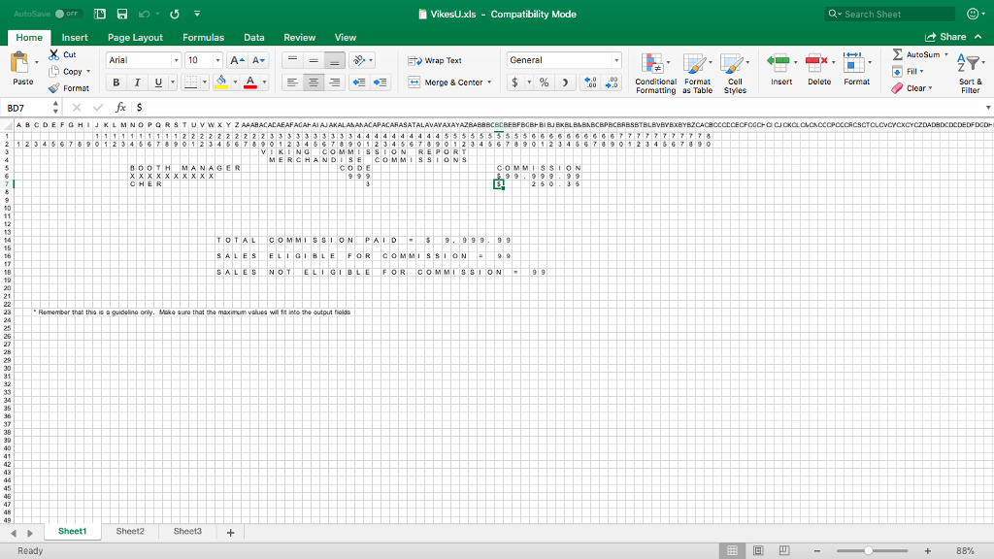Image resolution: width=994 pixels, height=559 pixels.
Task: Apply the red font color A
Action: coord(250,82)
